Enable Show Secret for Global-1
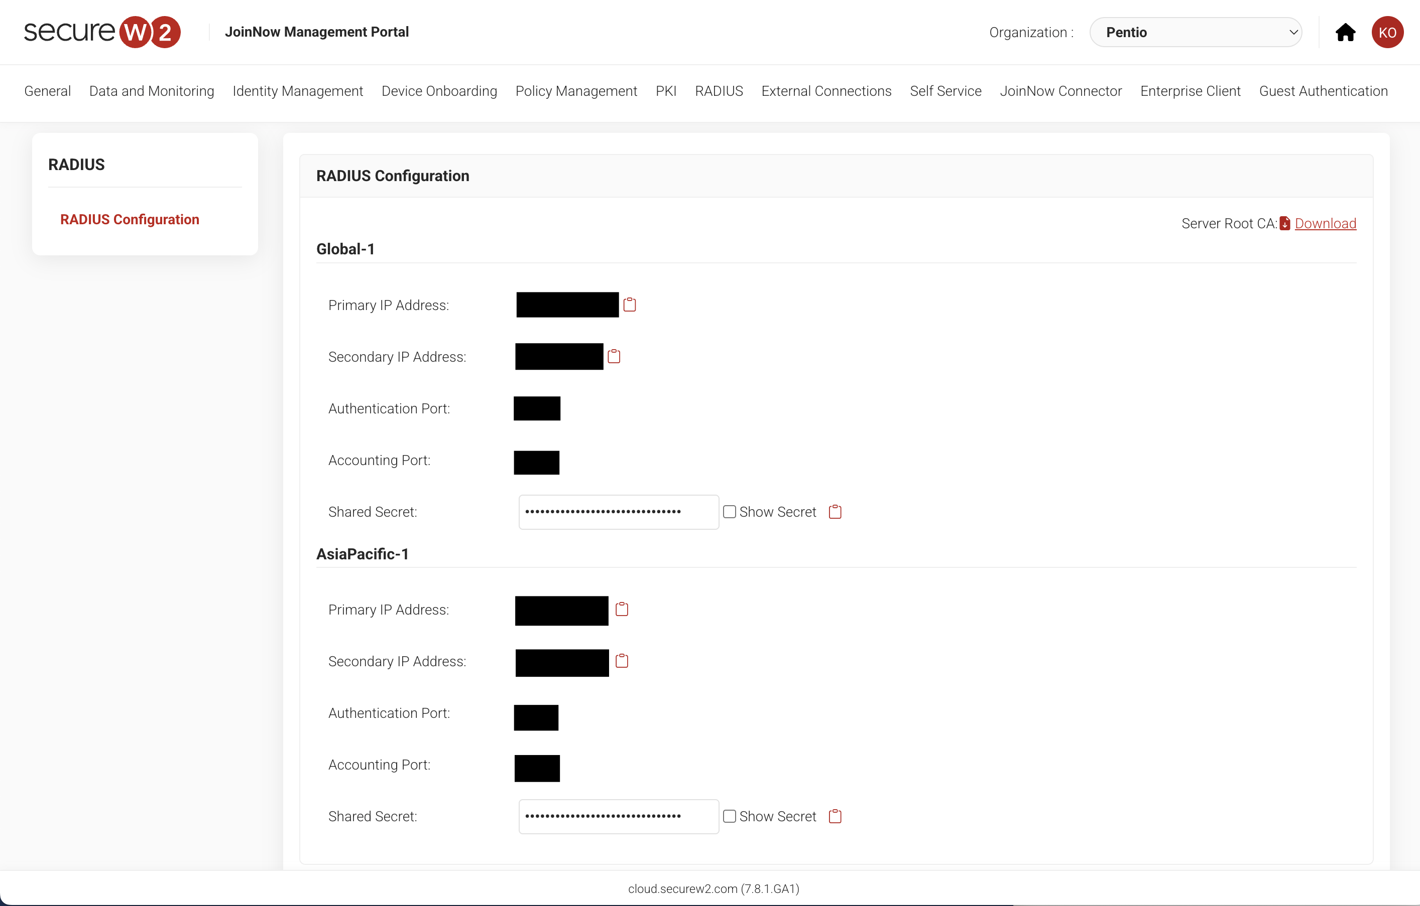The height and width of the screenshot is (906, 1420). 730,512
